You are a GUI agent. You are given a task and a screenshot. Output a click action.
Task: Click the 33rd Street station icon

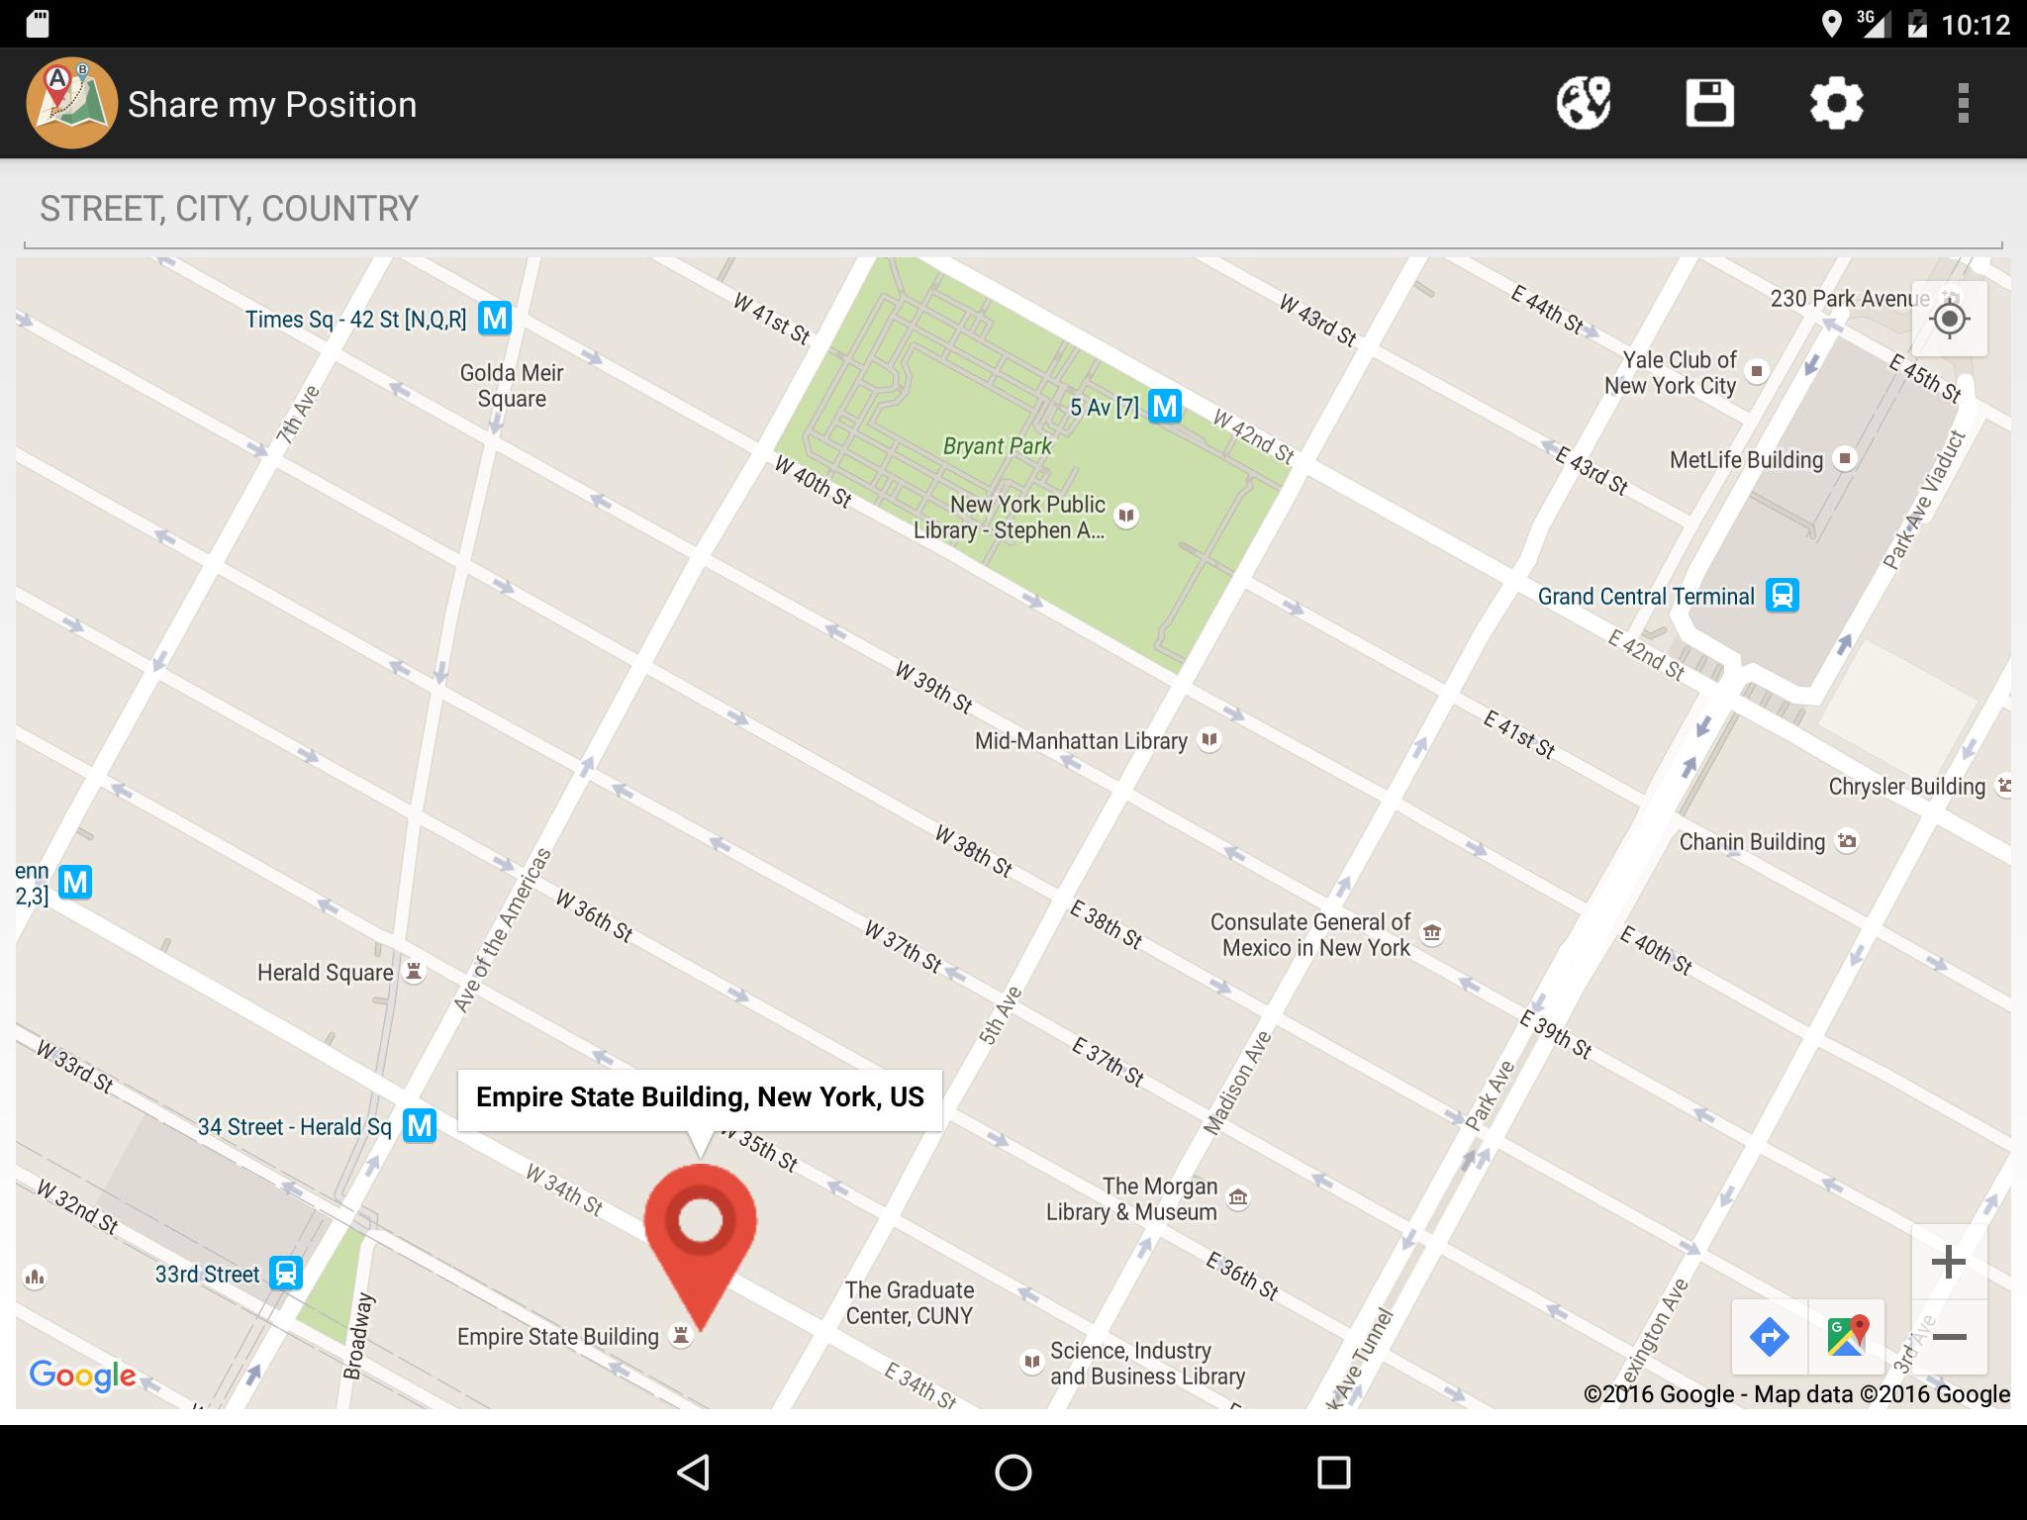coord(284,1274)
